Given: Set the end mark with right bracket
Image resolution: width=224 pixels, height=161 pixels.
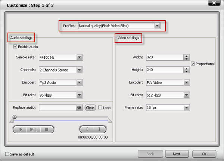Looking at the screenshot, I should (99, 129).
